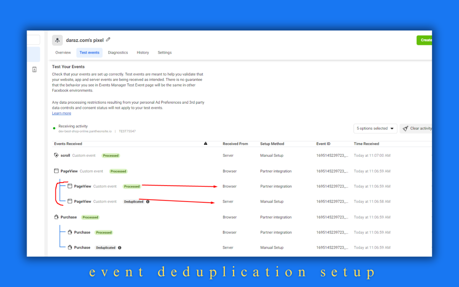Follow the Learn more link
Image resolution: width=459 pixels, height=287 pixels.
(61, 113)
